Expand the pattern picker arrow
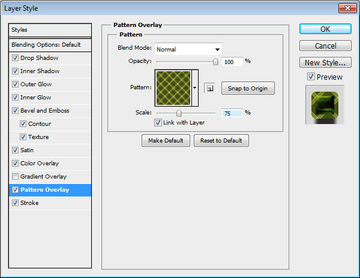The width and height of the screenshot is (360, 278). (x=195, y=88)
